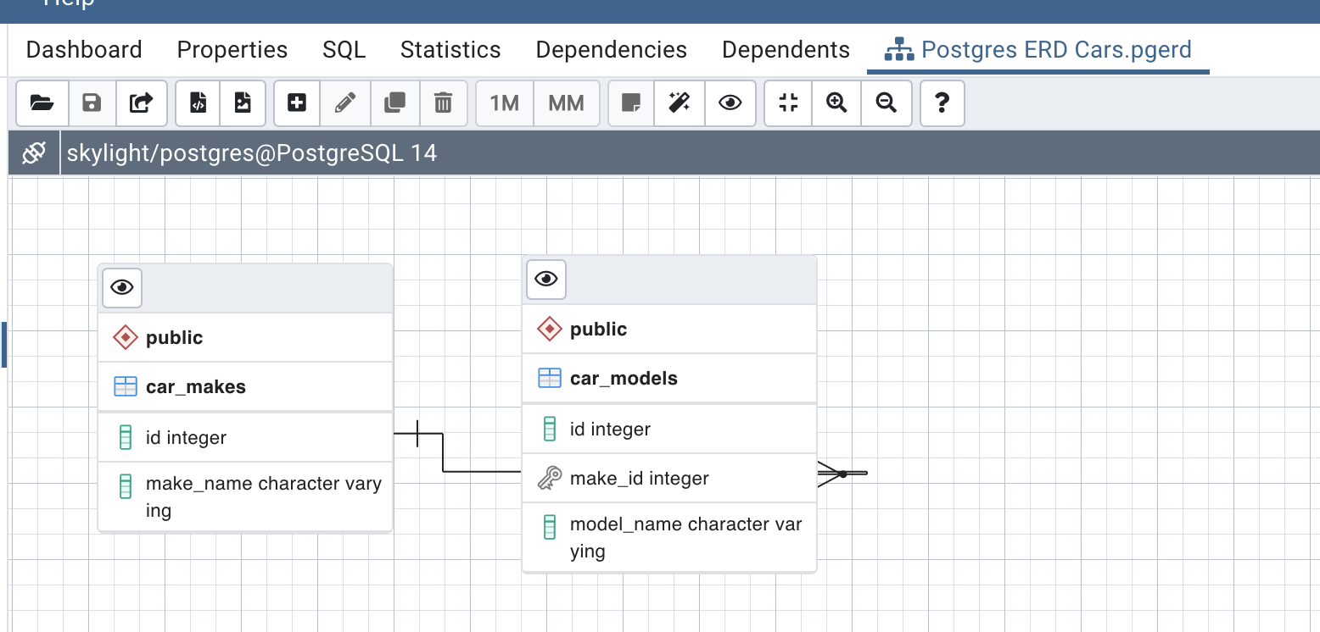
Task: Click the Generate SQL file icon
Action: 198,103
